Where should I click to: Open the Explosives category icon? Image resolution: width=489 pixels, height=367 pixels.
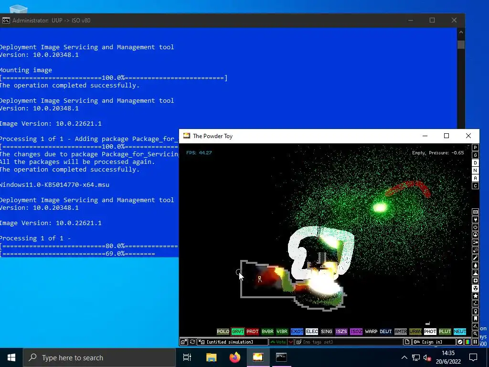point(475,250)
